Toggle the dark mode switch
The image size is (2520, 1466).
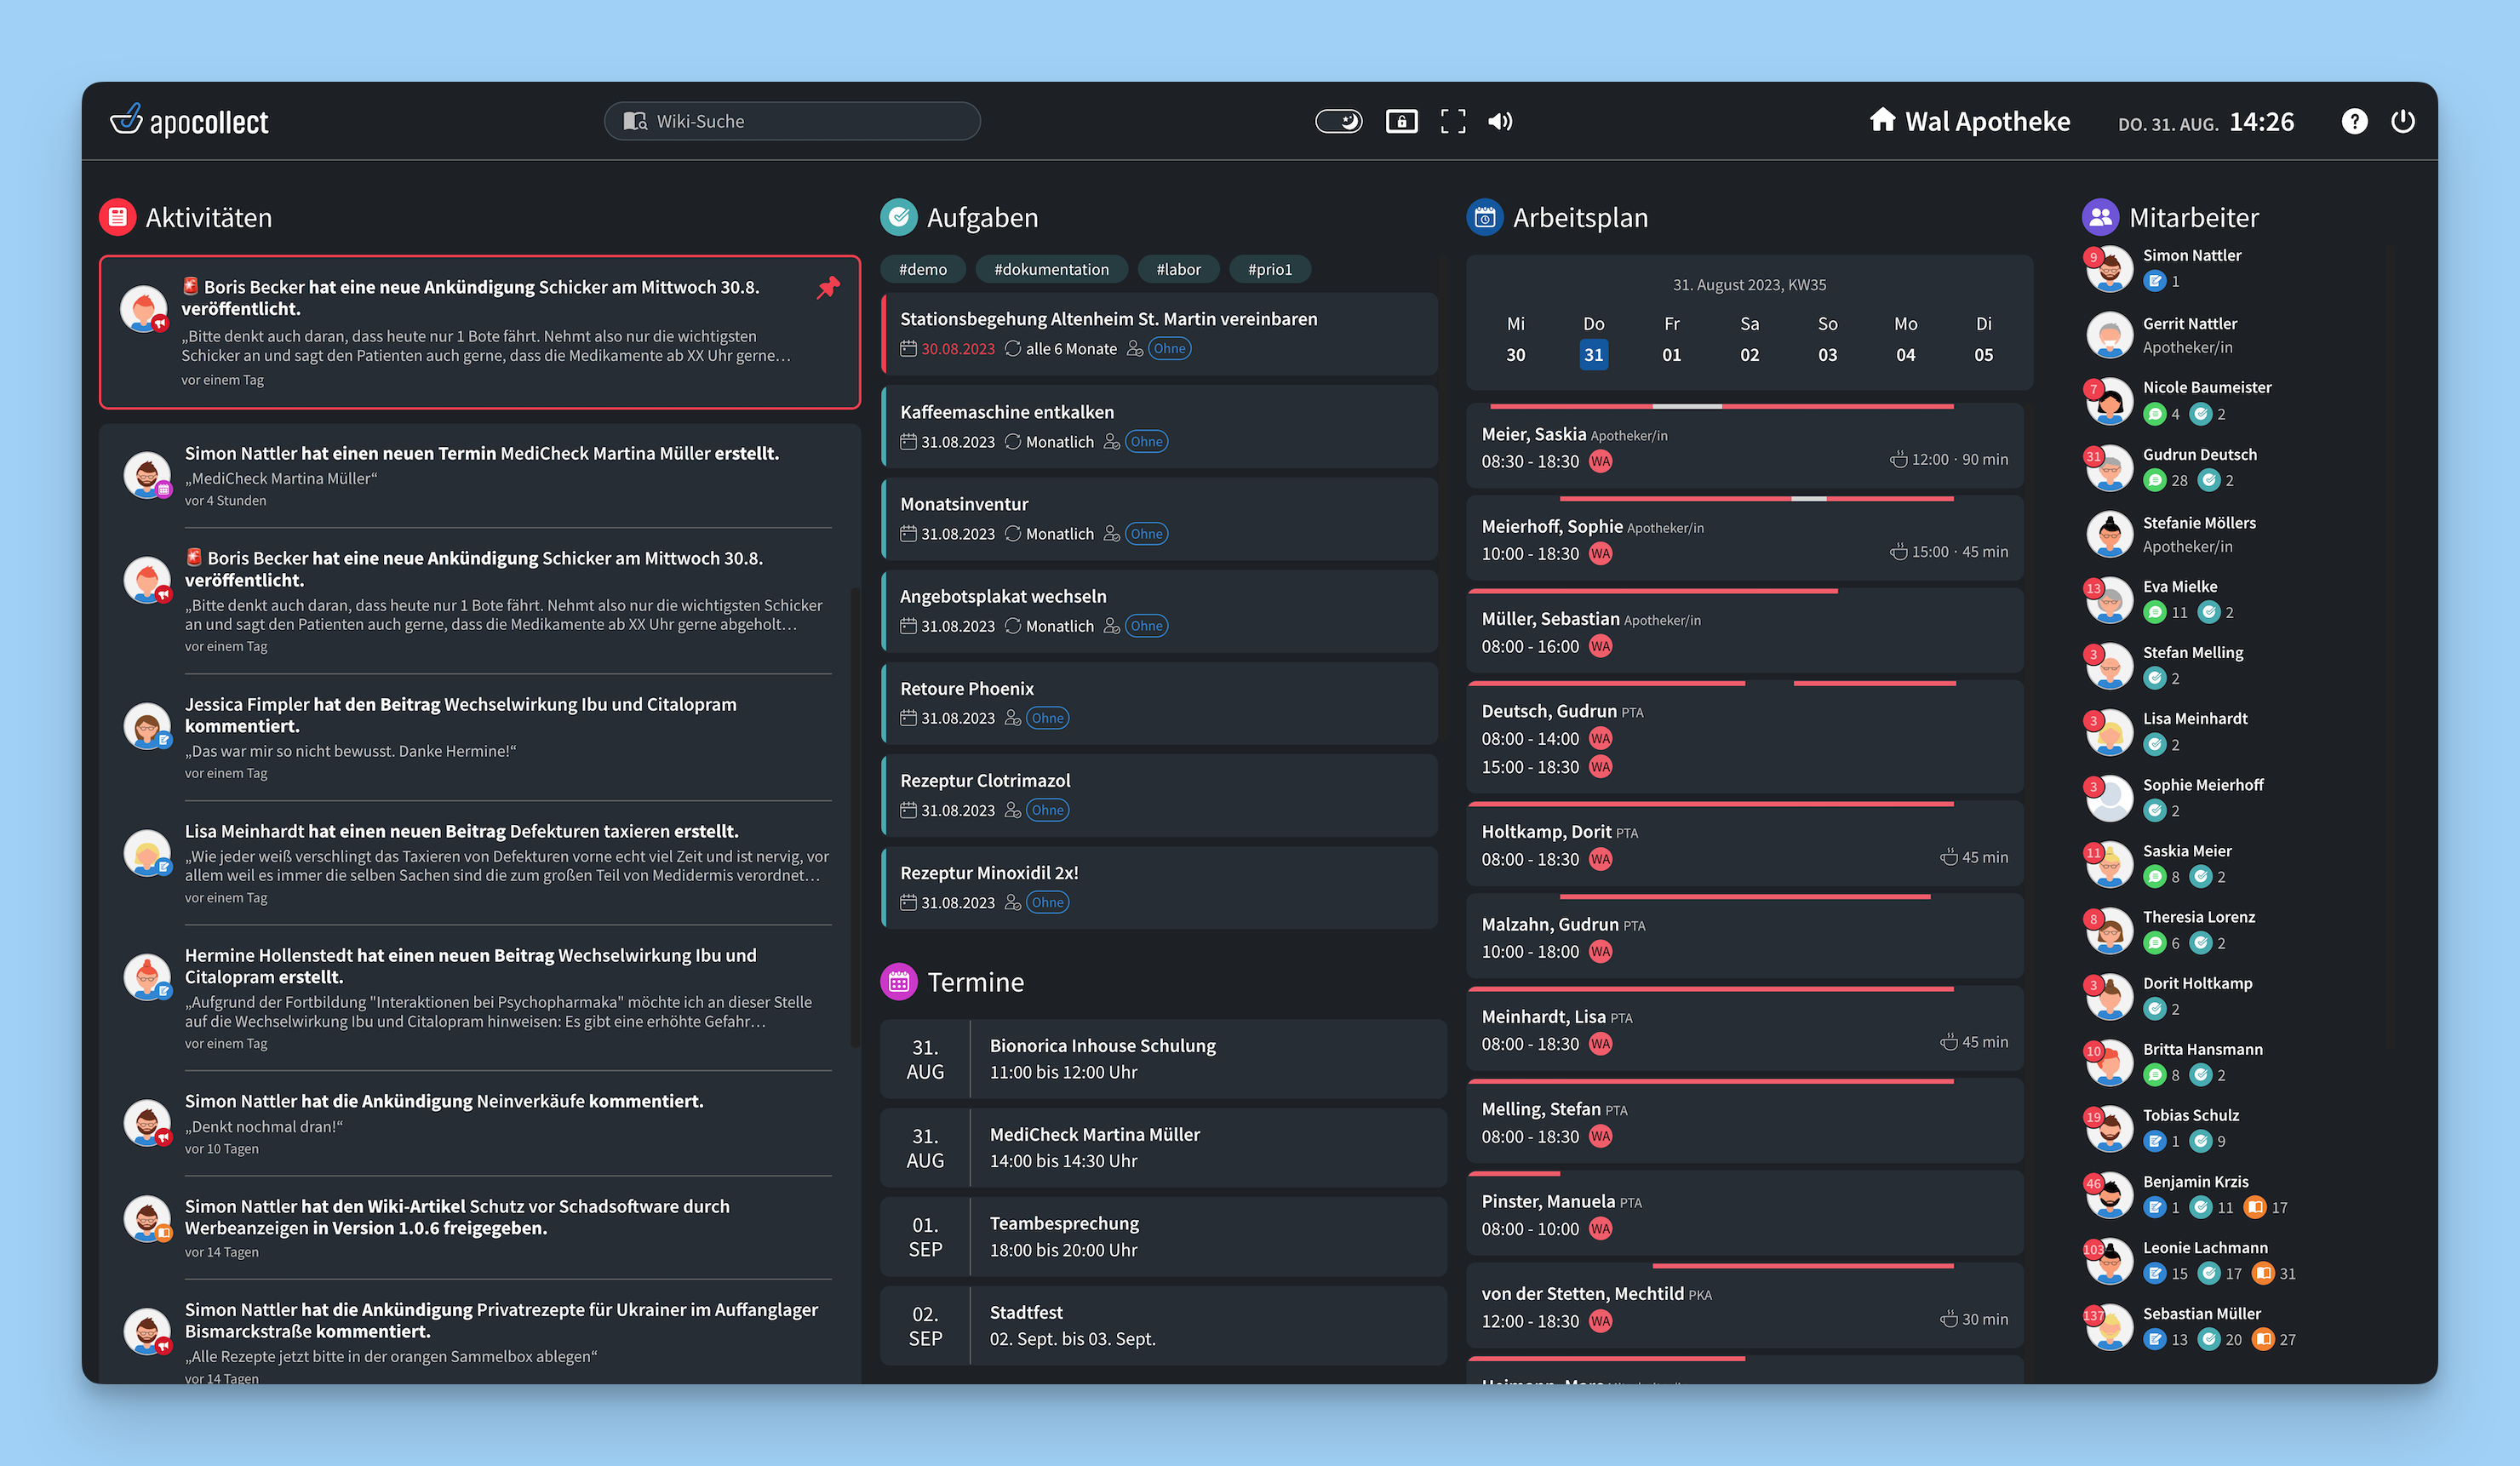[1338, 121]
